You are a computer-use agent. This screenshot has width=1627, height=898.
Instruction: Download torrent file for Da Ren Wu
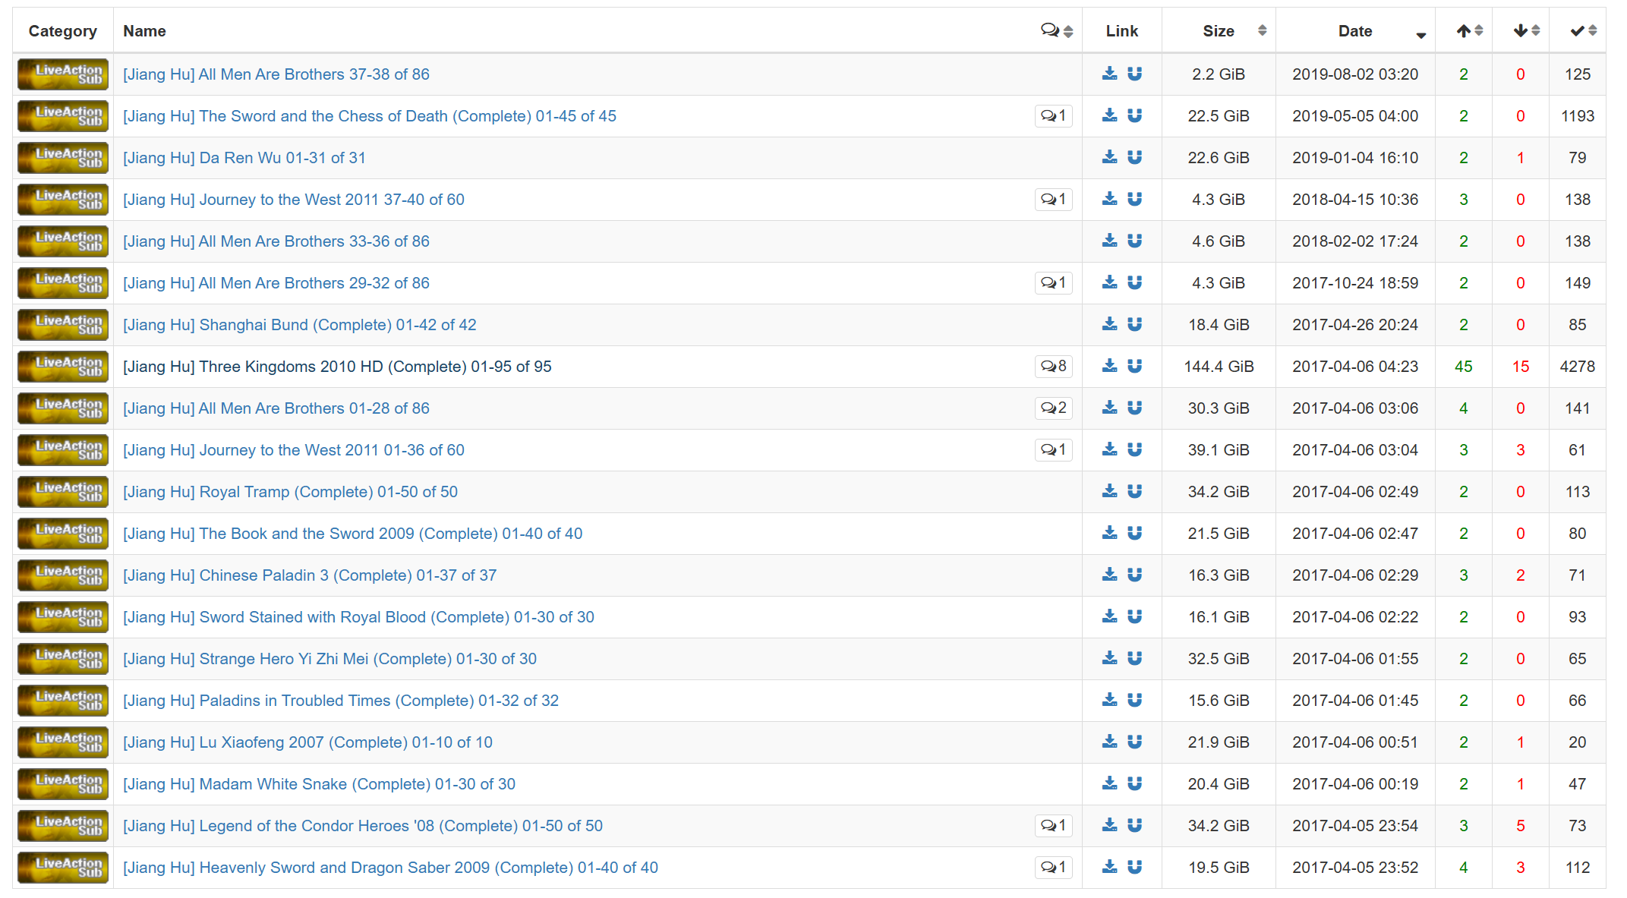1109,157
